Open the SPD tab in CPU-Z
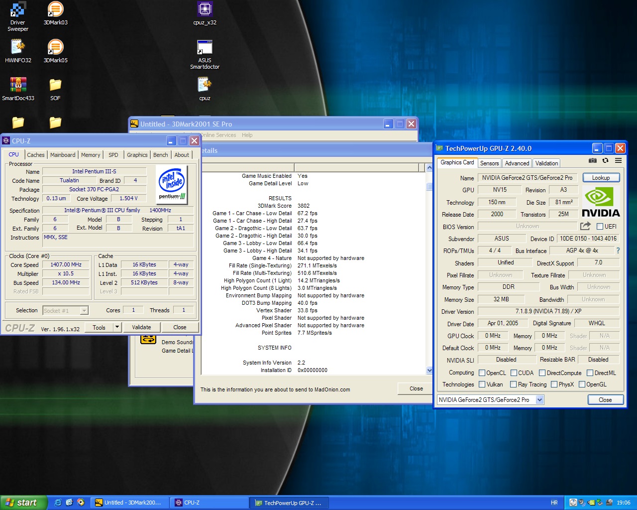Viewport: 637px width, 510px height. coord(113,155)
